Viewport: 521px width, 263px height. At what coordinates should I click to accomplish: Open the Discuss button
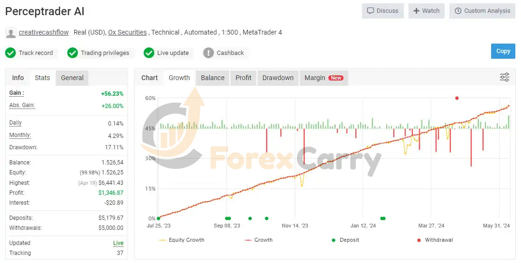coord(383,11)
